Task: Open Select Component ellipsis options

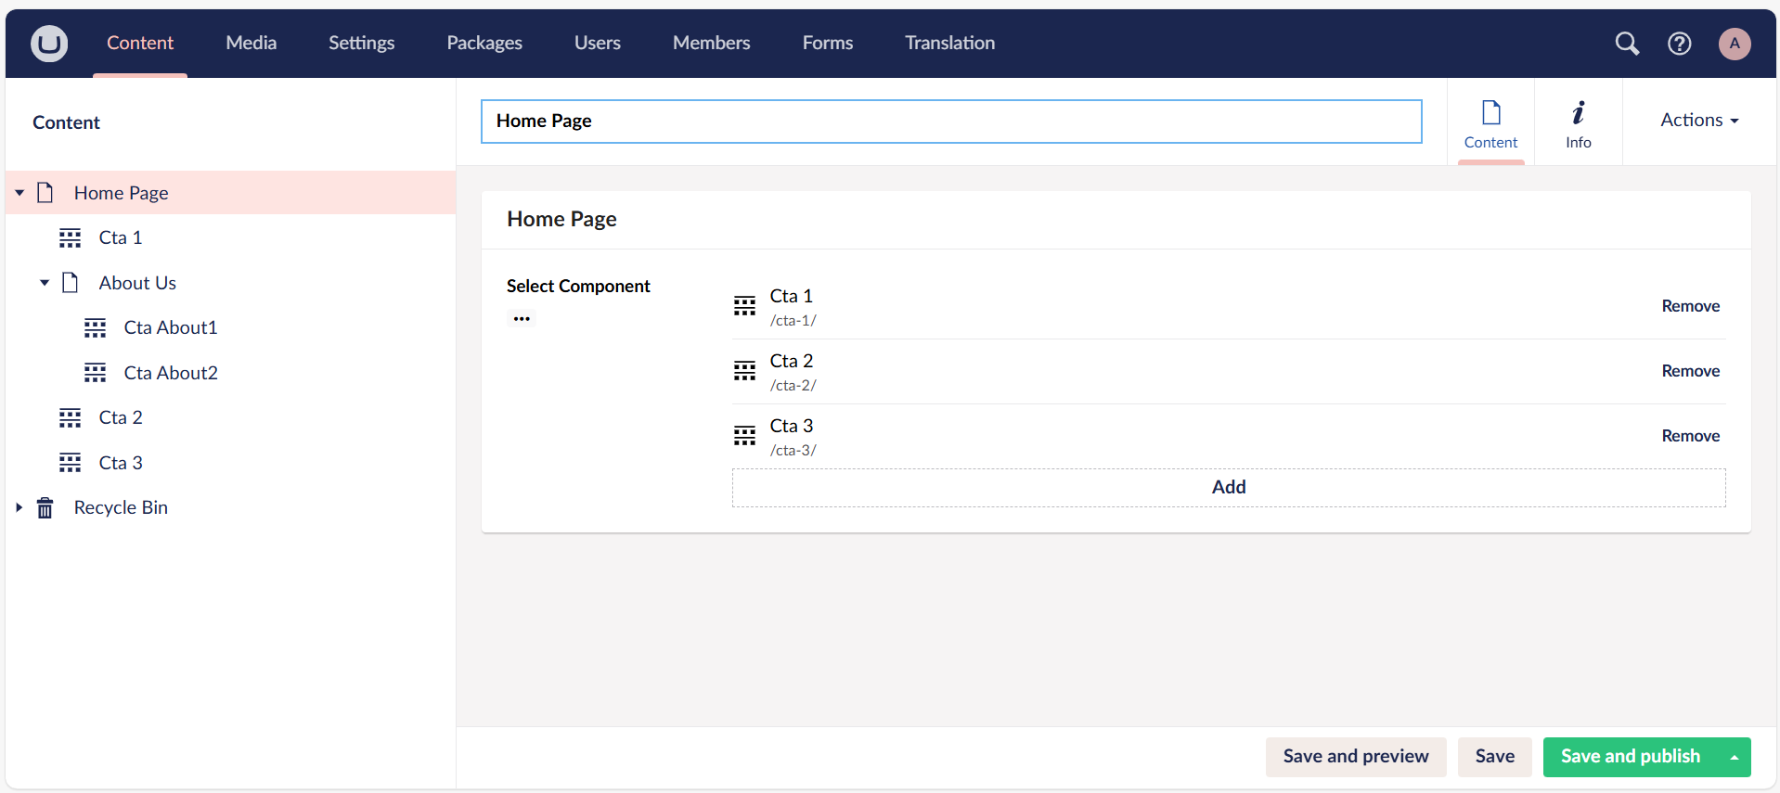Action: (522, 319)
